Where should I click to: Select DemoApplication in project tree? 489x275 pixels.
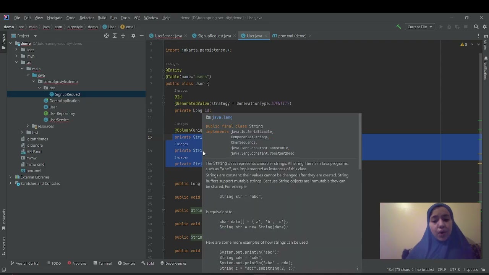(64, 101)
